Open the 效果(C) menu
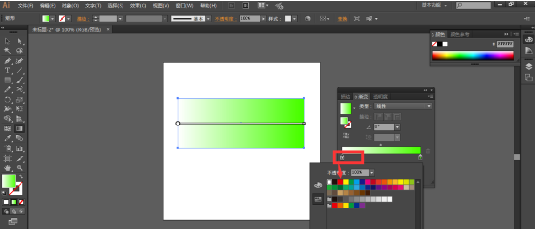The height and width of the screenshot is (229, 535). pos(138,6)
